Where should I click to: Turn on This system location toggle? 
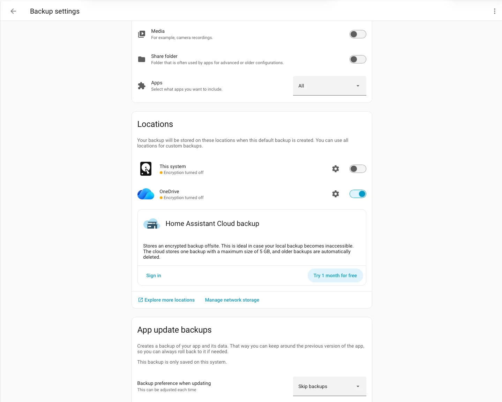[x=358, y=169]
